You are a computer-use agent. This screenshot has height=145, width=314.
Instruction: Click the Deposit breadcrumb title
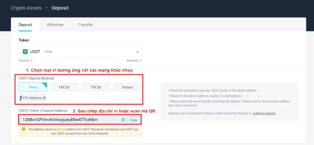tap(60, 8)
